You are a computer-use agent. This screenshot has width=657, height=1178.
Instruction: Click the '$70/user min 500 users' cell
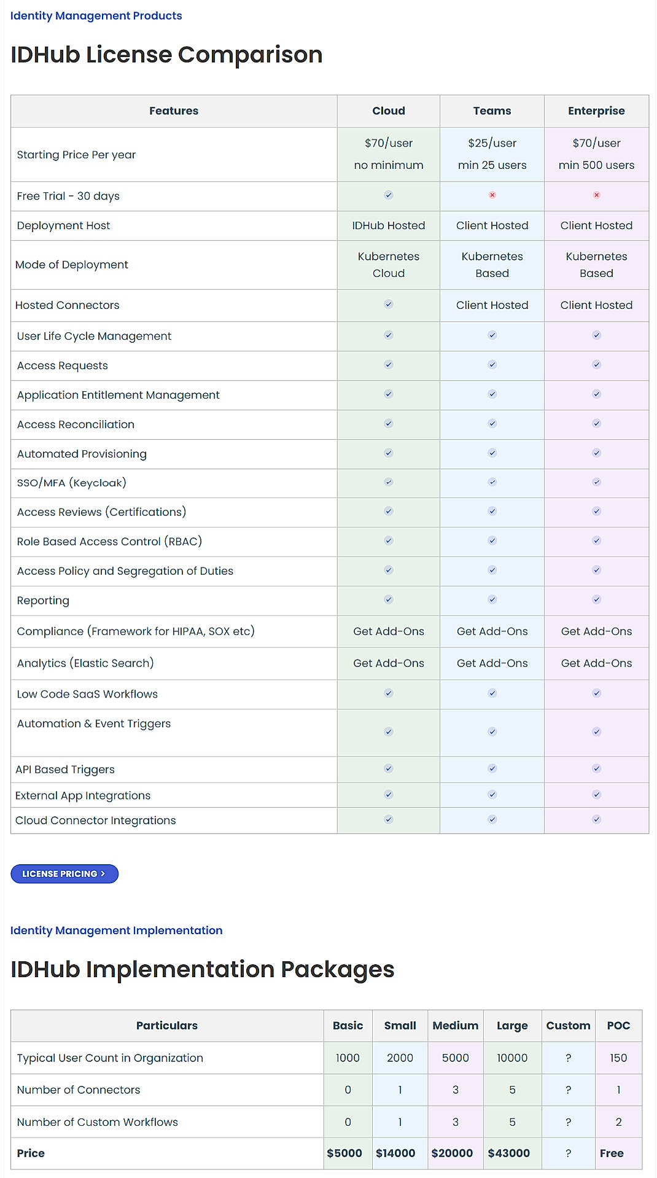[596, 154]
